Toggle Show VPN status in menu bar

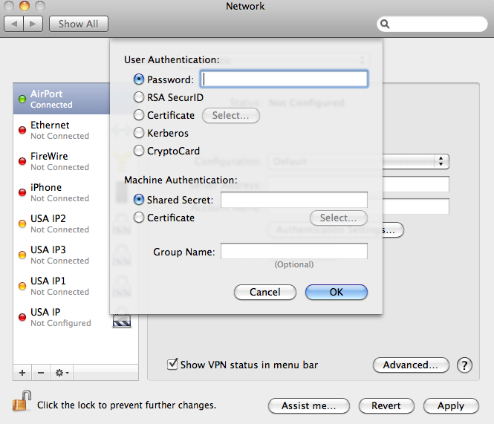(x=172, y=364)
